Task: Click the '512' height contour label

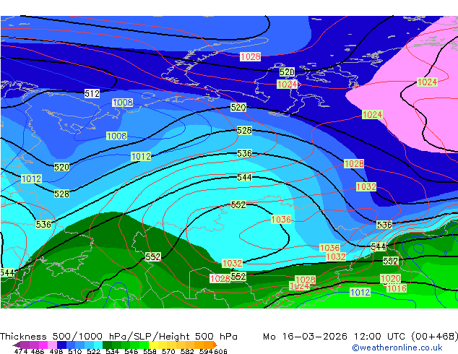Action: coord(92,94)
